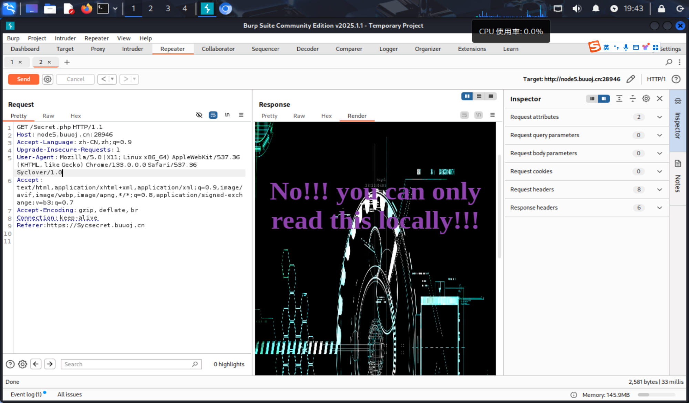Edit target with the pencil icon

tap(630, 79)
